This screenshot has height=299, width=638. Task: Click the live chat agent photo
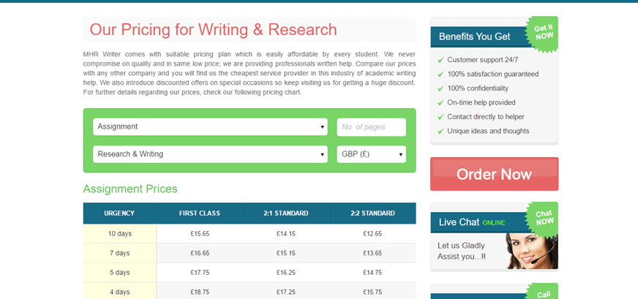[x=532, y=250]
